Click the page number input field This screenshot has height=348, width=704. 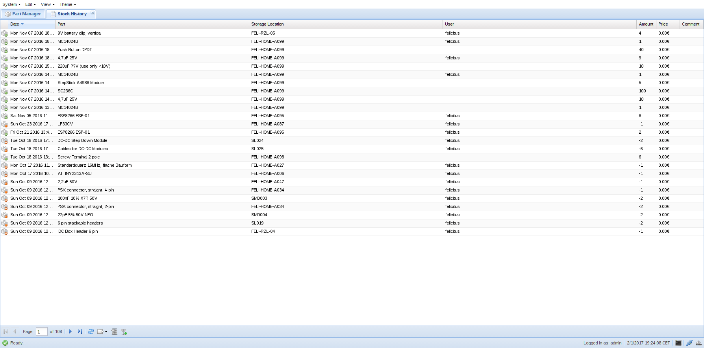point(41,331)
